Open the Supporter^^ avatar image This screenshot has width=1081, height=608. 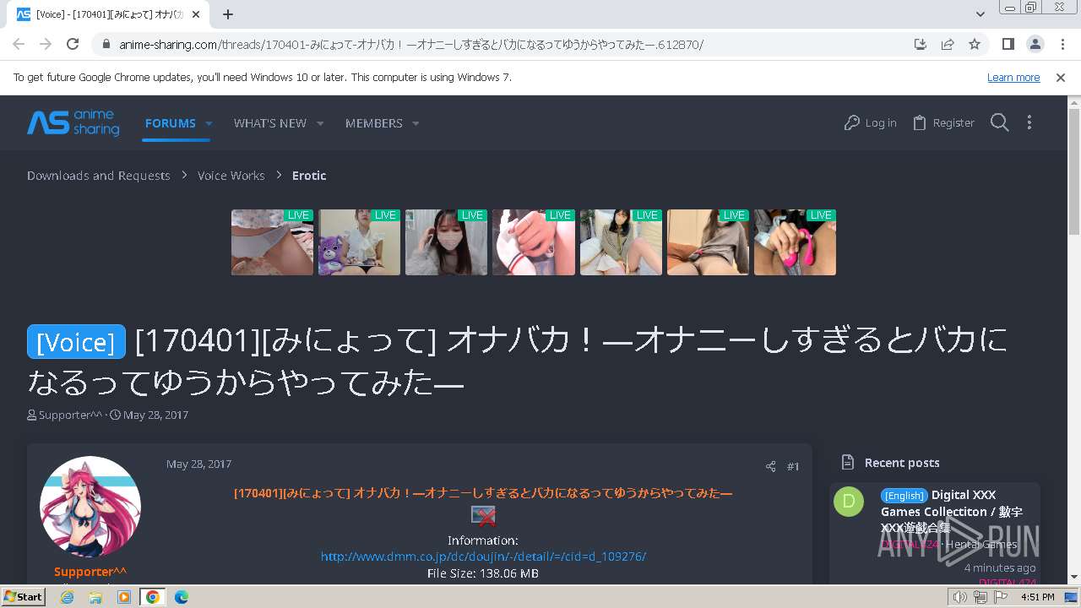click(90, 507)
